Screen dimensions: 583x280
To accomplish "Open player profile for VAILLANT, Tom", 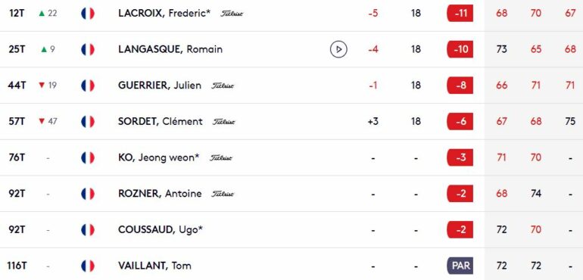I will pyautogui.click(x=154, y=266).
